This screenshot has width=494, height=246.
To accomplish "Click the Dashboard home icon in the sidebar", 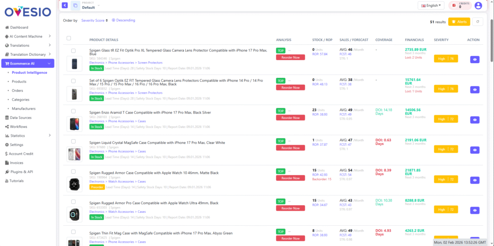I will 6,27.
